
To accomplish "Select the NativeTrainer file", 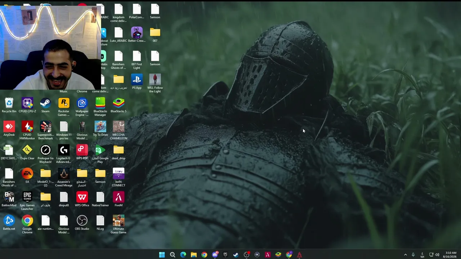I will [x=100, y=199].
